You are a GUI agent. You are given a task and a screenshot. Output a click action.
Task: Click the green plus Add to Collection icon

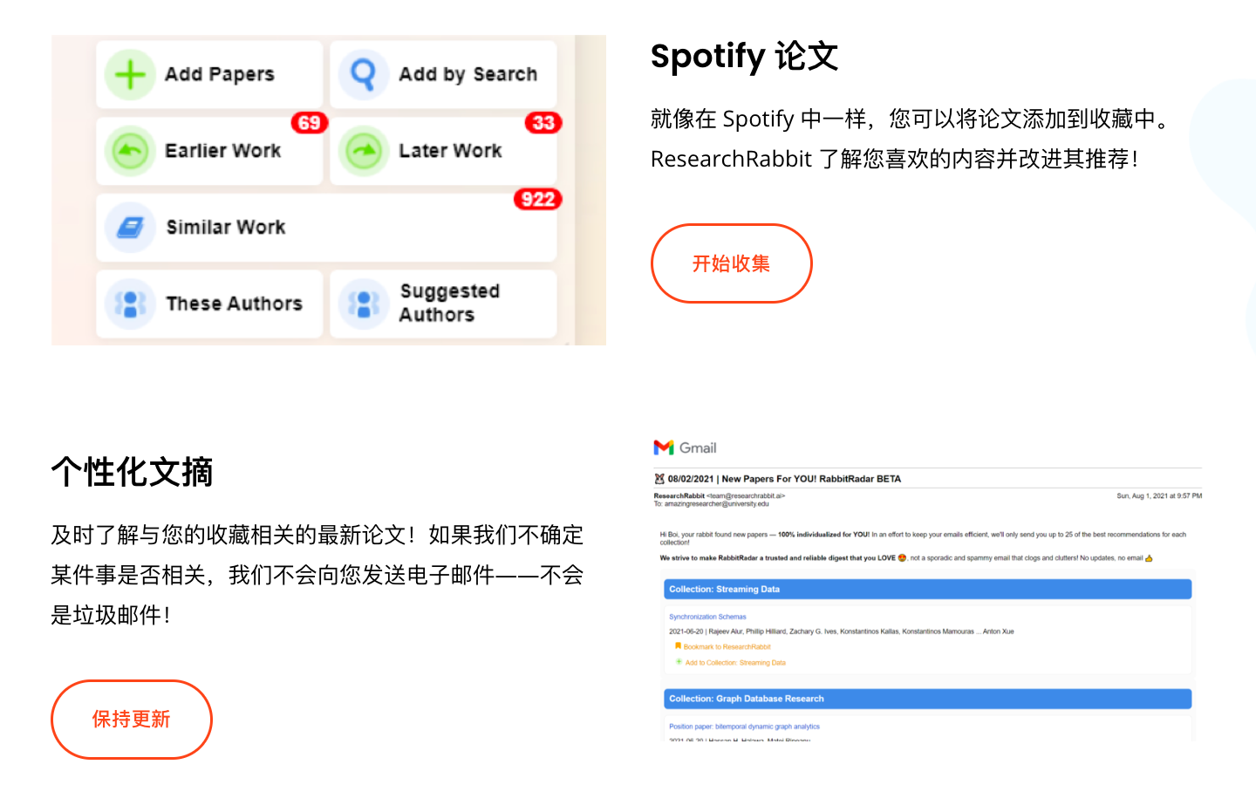679,662
